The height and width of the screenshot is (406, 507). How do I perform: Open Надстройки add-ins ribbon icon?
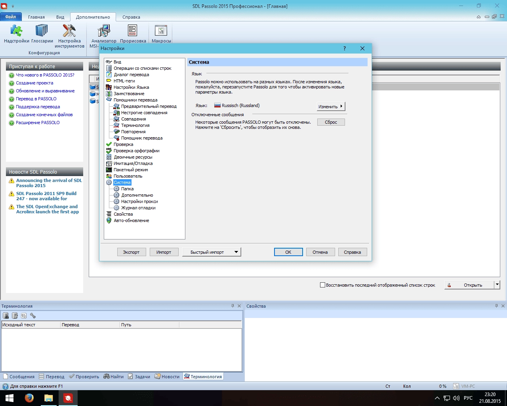(x=16, y=34)
